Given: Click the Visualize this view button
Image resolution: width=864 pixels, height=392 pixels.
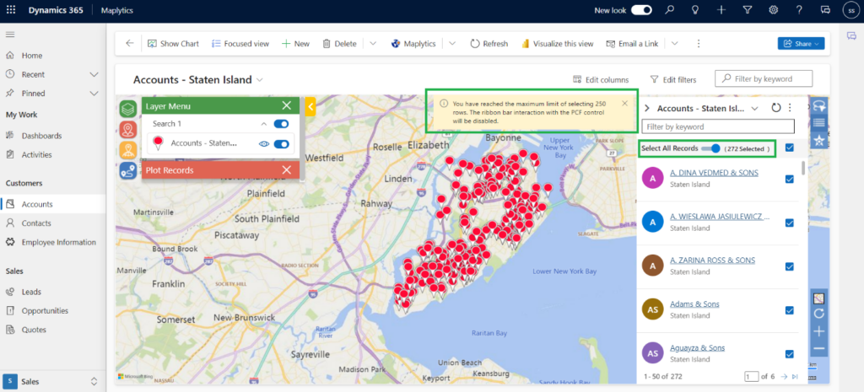Looking at the screenshot, I should coord(557,44).
